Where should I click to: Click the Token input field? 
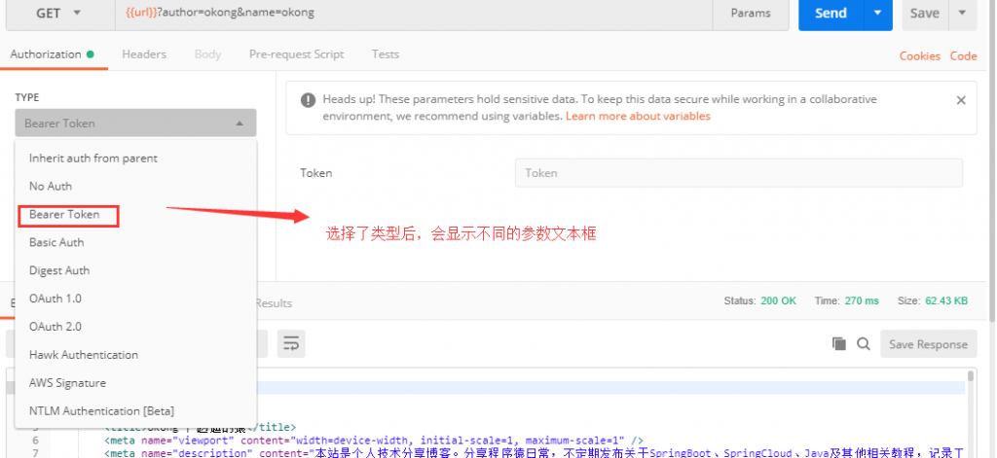tap(738, 173)
